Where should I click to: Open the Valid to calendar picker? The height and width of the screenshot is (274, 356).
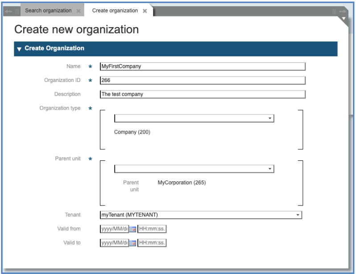point(132,243)
